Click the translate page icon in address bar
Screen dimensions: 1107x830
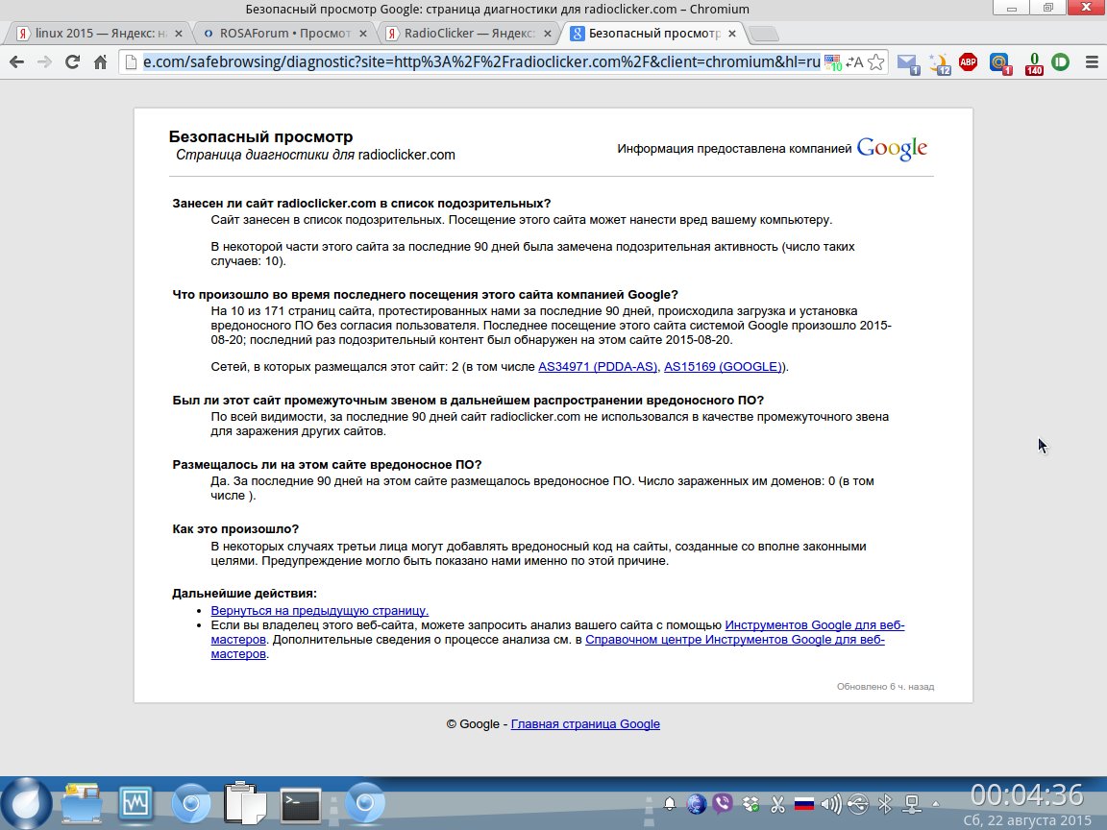point(854,62)
